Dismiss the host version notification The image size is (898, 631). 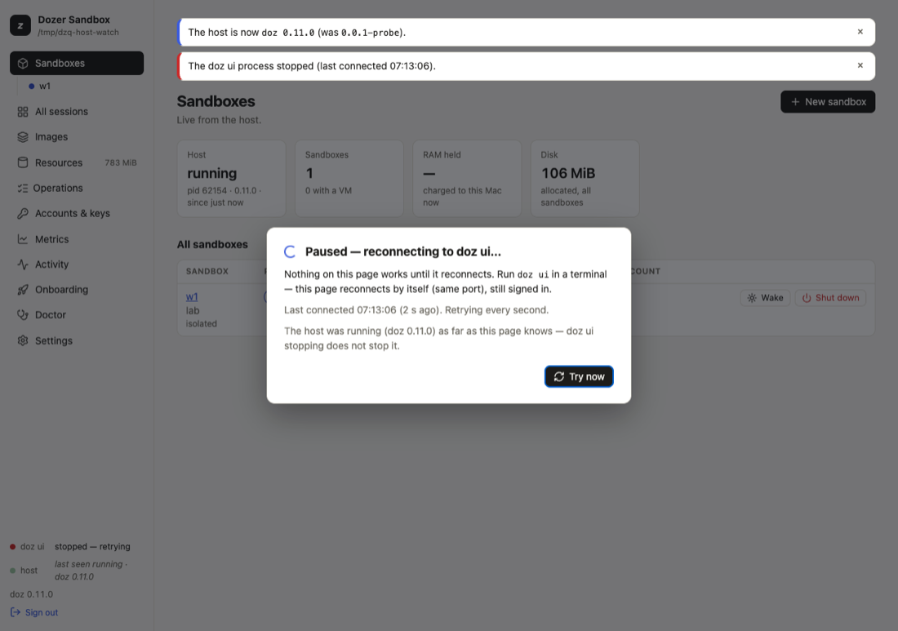(x=860, y=32)
